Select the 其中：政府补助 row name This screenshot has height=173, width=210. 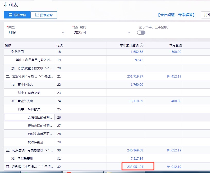(29, 93)
